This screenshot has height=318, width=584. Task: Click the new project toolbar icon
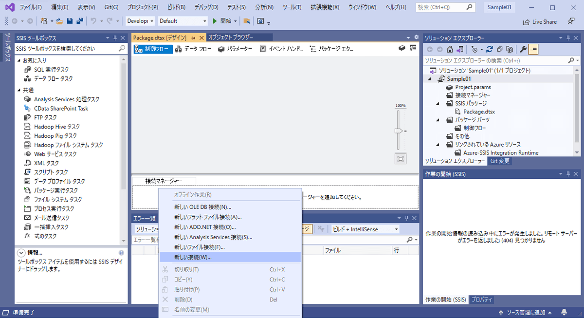[x=44, y=21]
